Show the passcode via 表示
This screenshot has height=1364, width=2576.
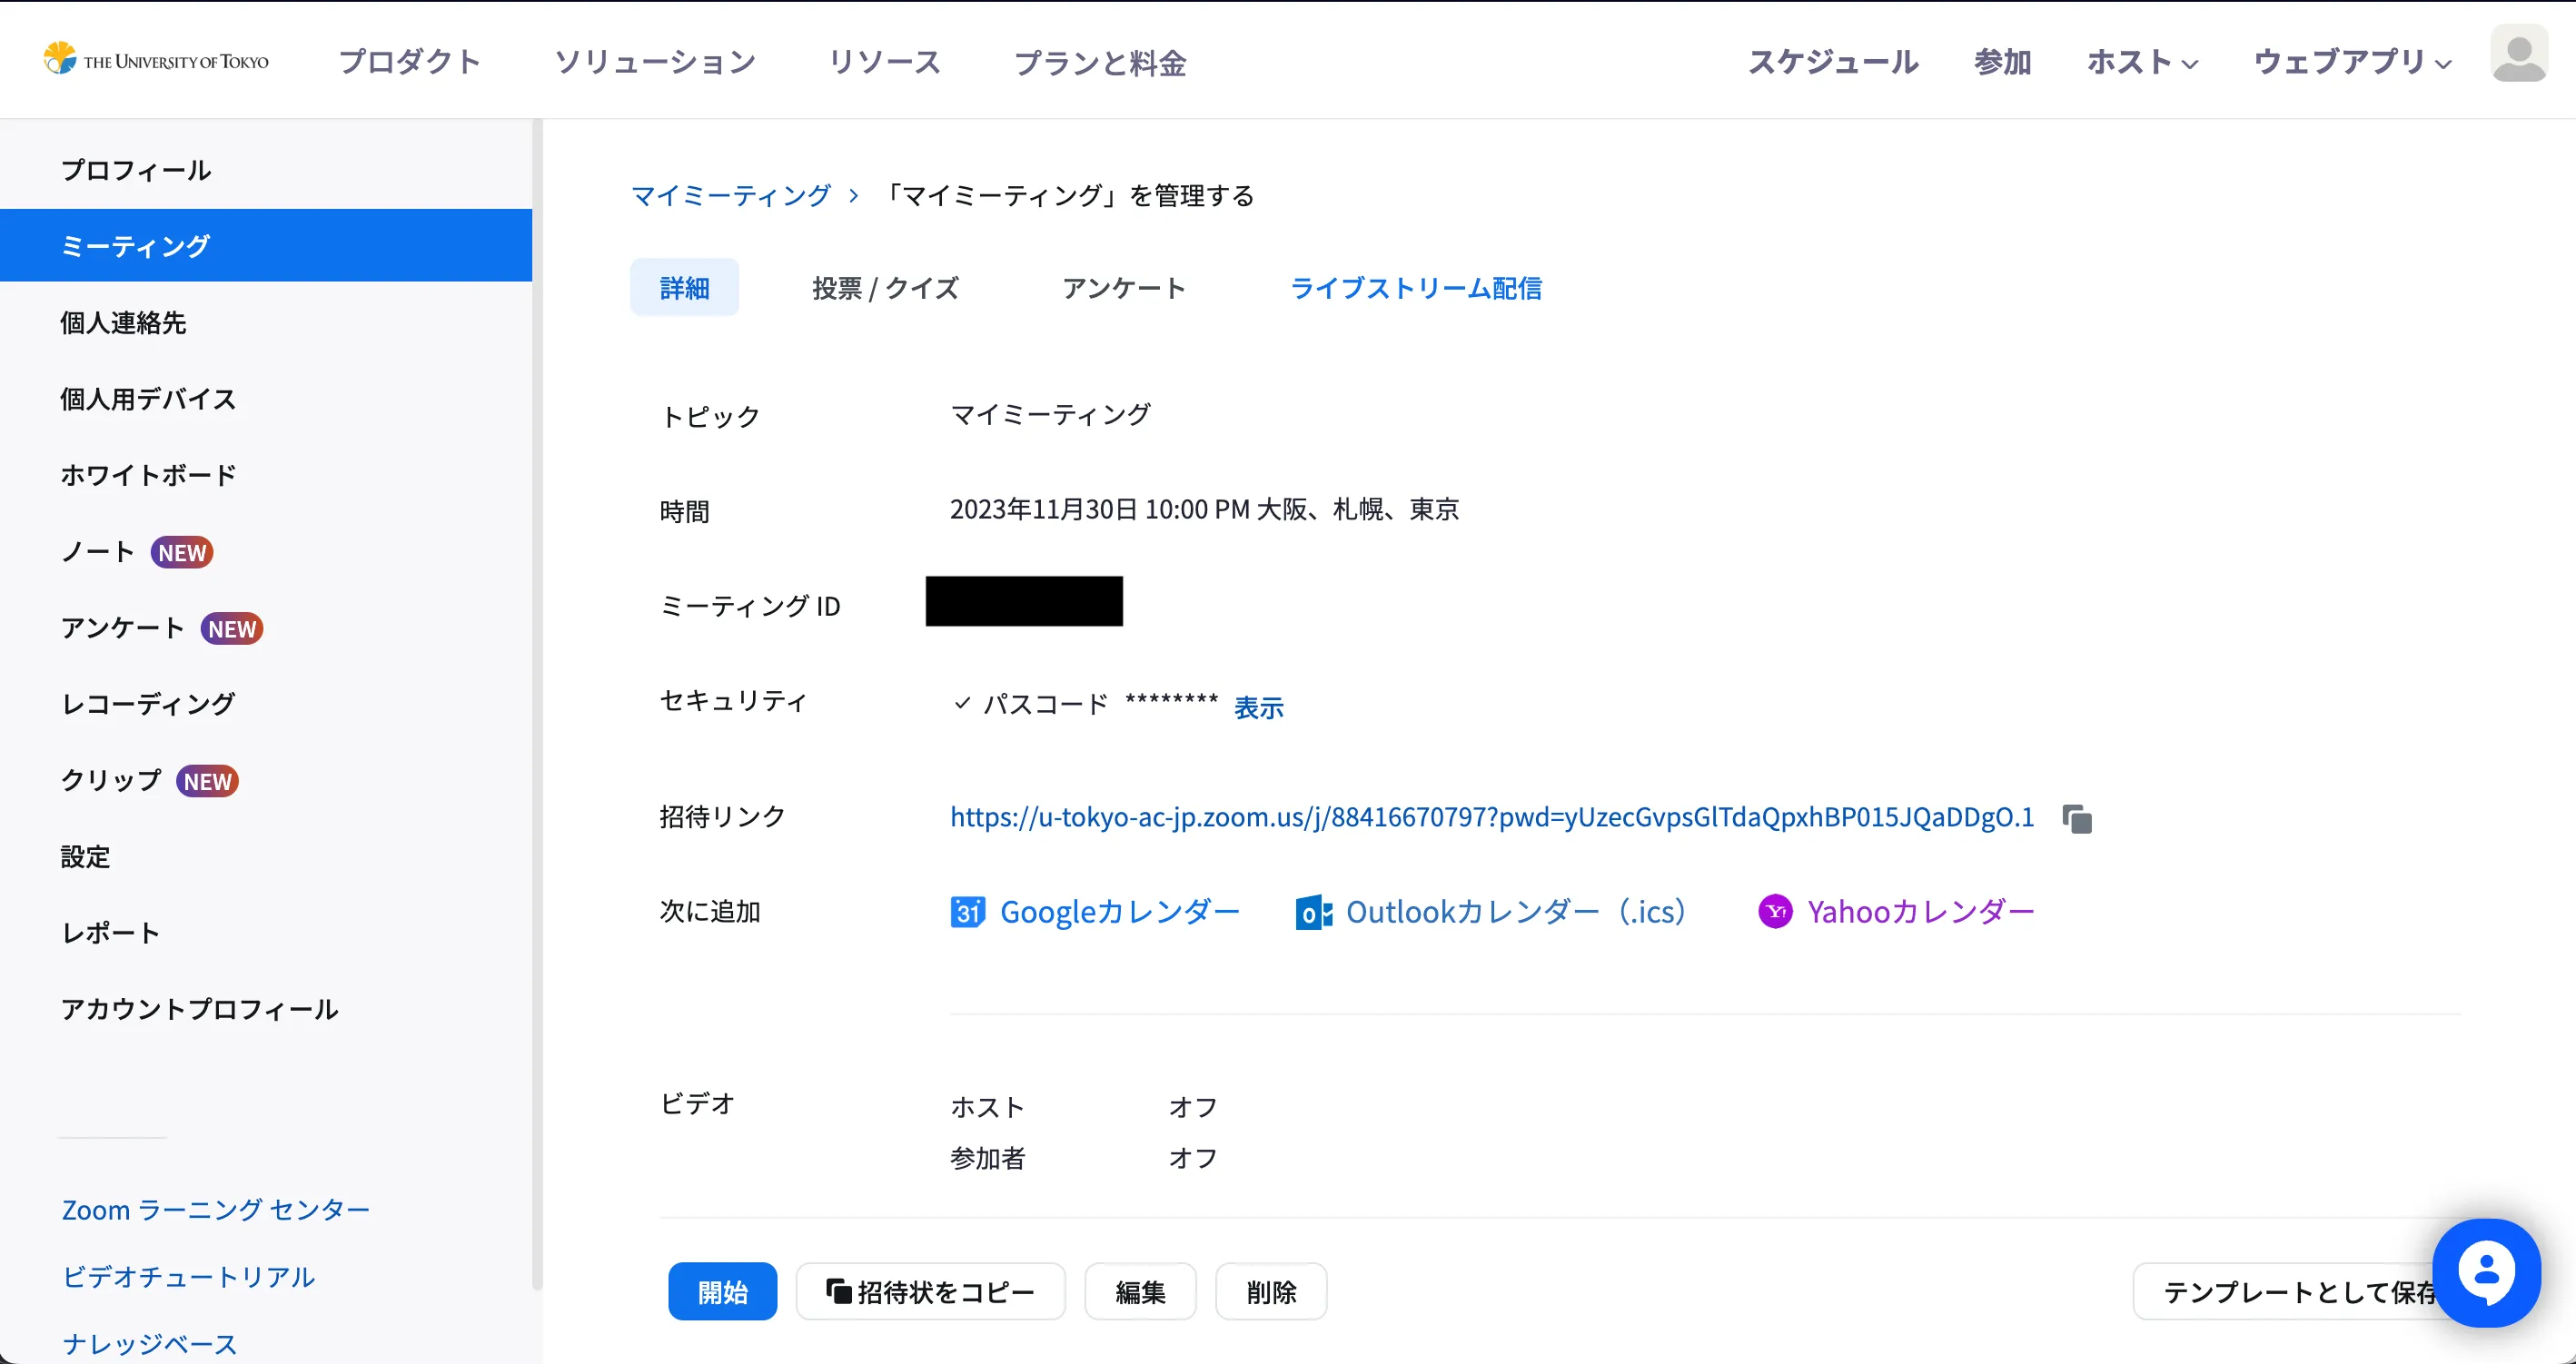1258,708
